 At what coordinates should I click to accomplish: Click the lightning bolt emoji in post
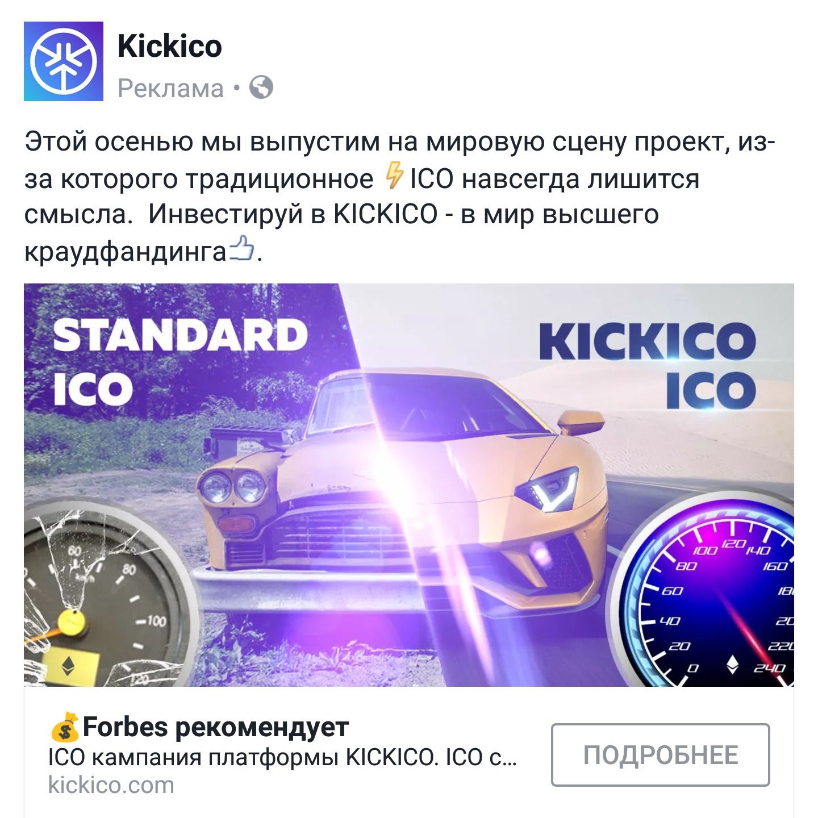tap(394, 177)
